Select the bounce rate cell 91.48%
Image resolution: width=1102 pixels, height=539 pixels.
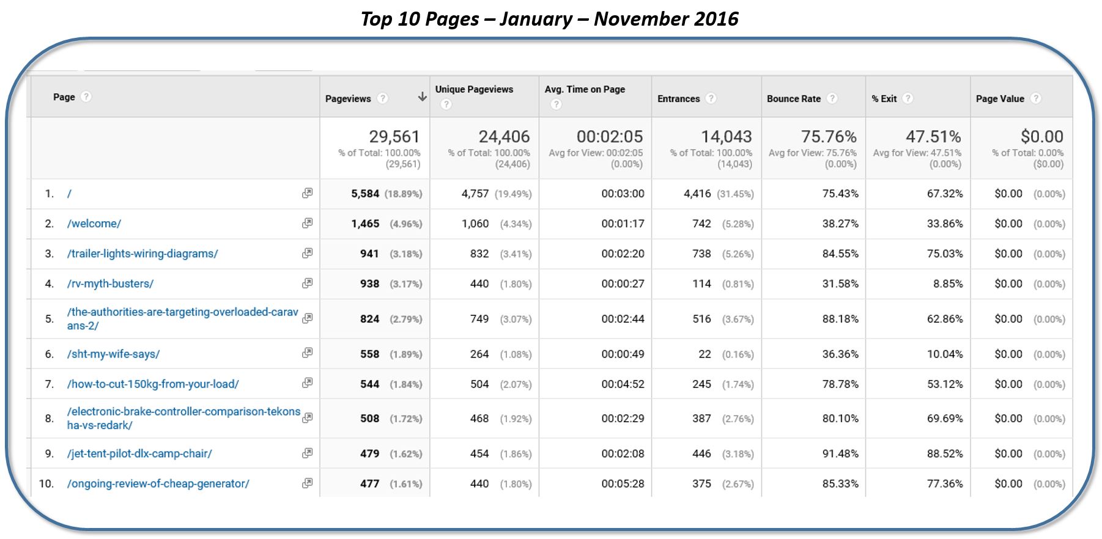click(x=840, y=453)
